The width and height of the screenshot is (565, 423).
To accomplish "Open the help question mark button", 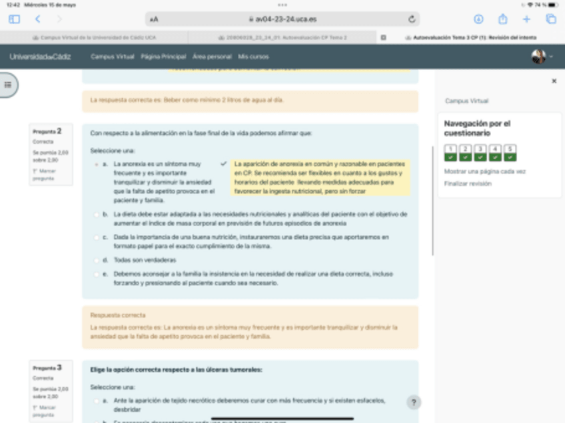I will (x=414, y=402).
